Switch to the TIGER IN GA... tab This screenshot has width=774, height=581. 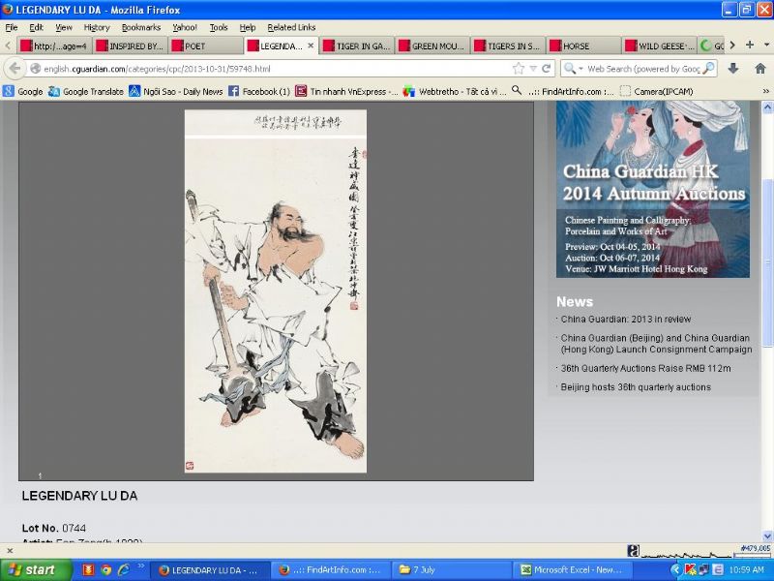pyautogui.click(x=356, y=46)
